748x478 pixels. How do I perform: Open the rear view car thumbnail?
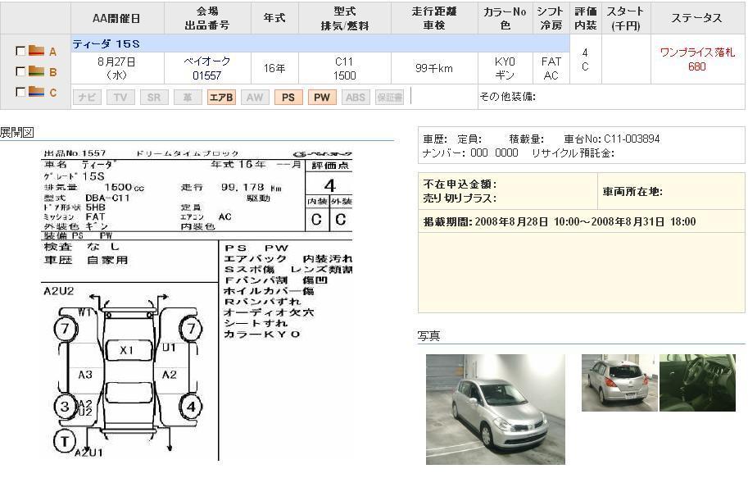(619, 383)
